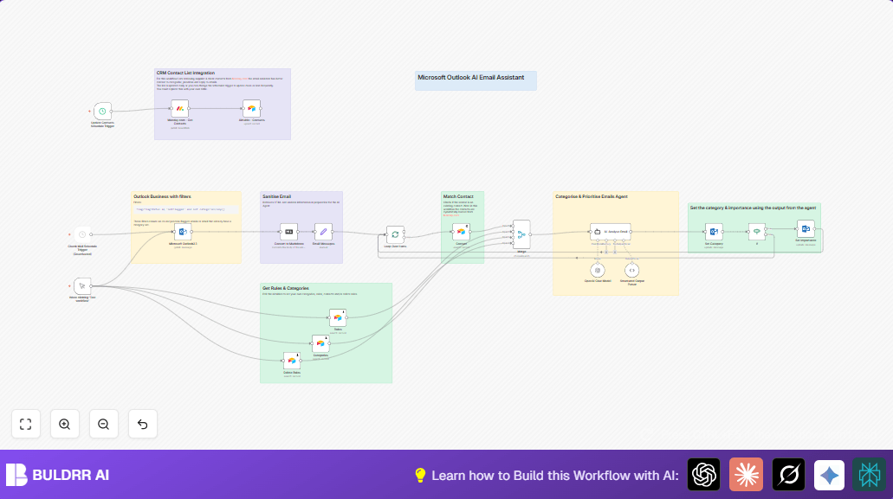
Task: Open the Delete Rules Airtable node
Action: click(292, 361)
